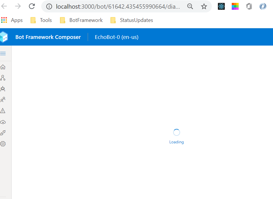
Task: View site information icon
Action: (49, 7)
